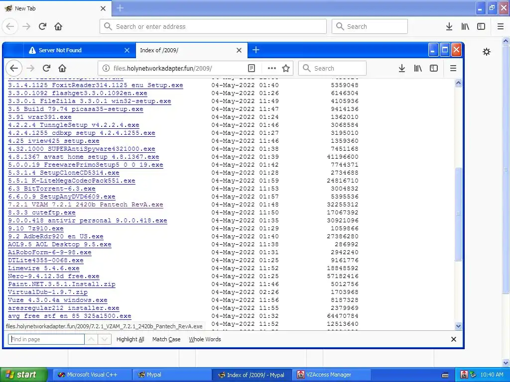
Task: Go back in the Index of /2009/ window
Action: coord(14,68)
